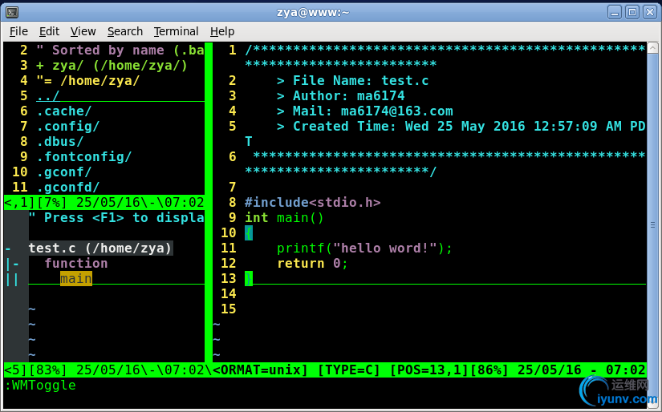Click the 'Created Time' comment line
The image size is (662, 412).
pos(461,126)
